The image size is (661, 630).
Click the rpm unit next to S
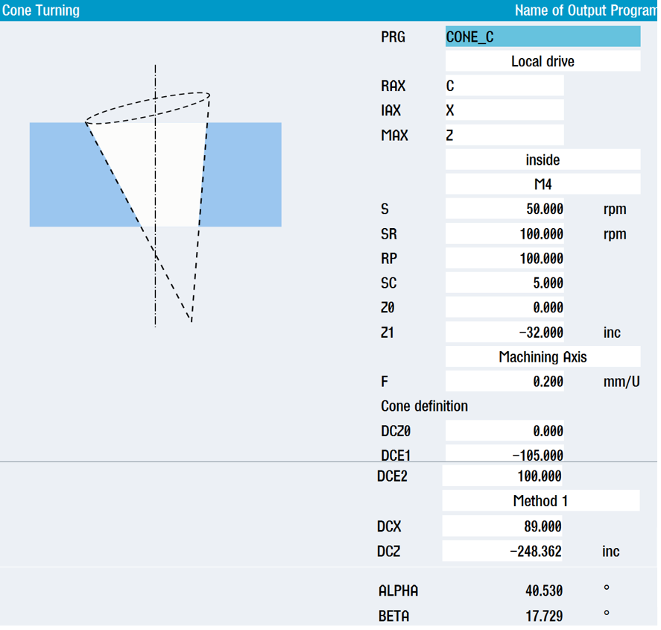pos(615,210)
